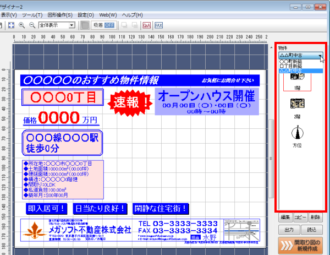Select the 方位 compass icon
The height and width of the screenshot is (255, 330).
pyautogui.click(x=296, y=134)
